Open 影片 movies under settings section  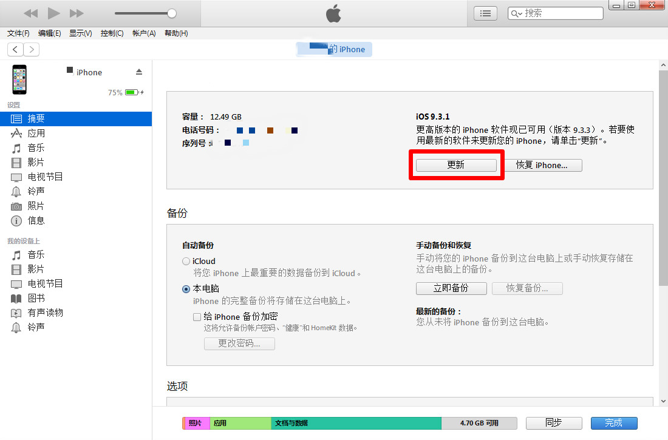(76, 162)
